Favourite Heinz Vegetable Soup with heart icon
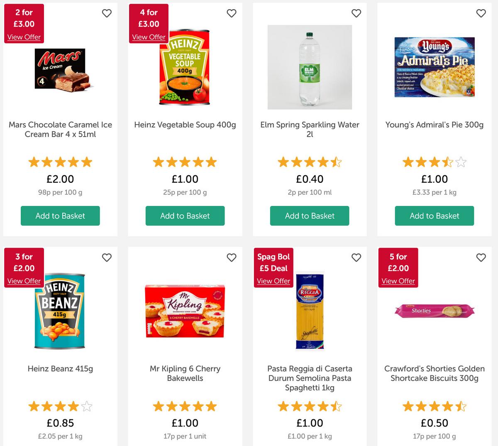The image size is (498, 446). point(232,13)
